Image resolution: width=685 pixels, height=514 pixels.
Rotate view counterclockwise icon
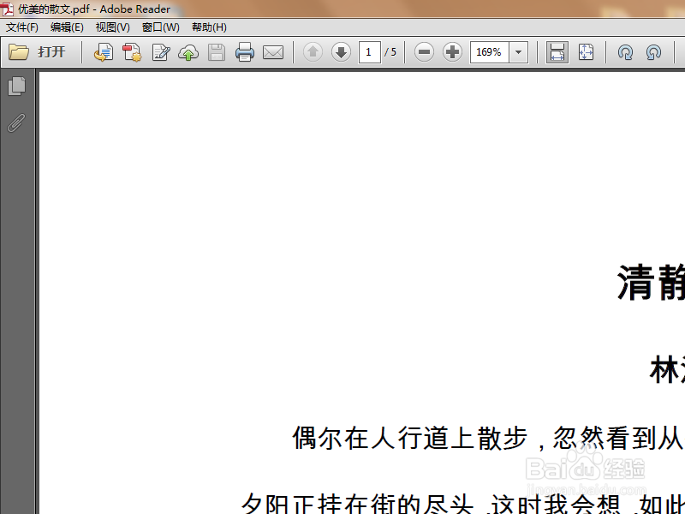click(653, 52)
